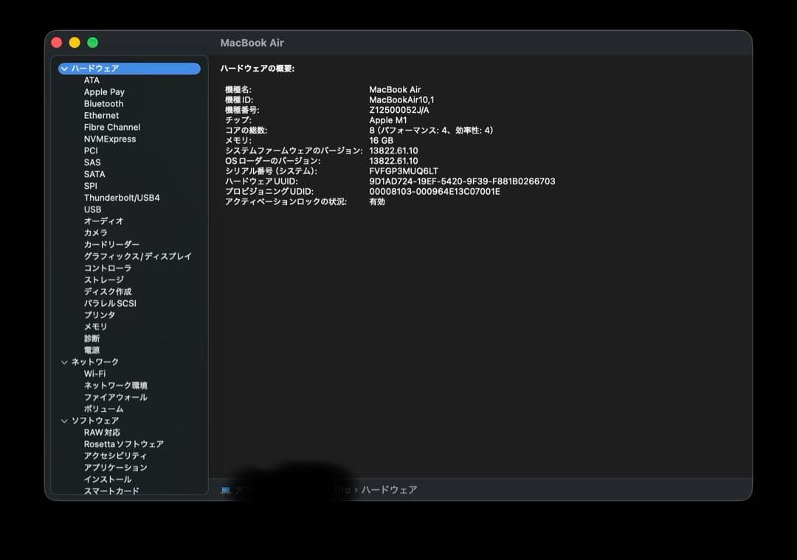
Task: Select アクセシビリティ in the sidebar
Action: (115, 456)
